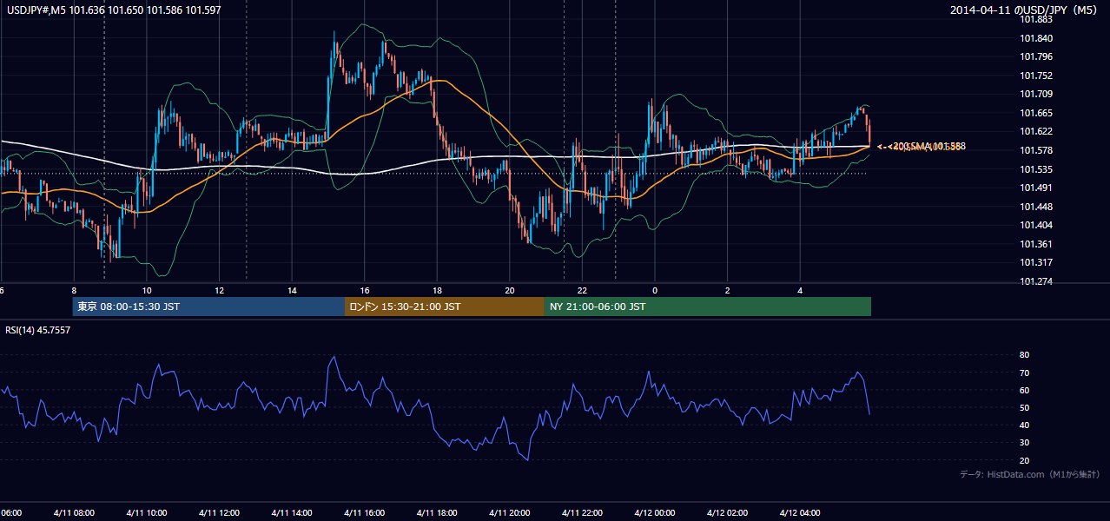The image size is (1110, 521).
Task: Select the 東京 08:00-15:30 JST session bar
Action: 208,307
